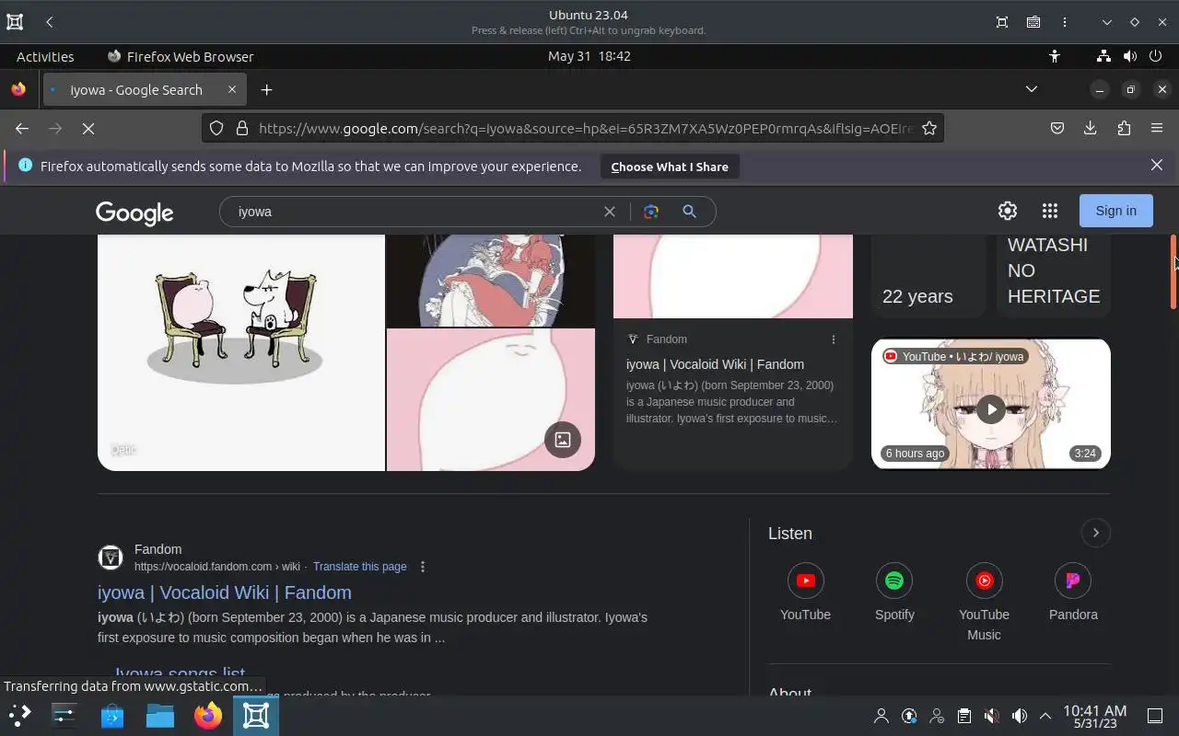Open the Google apps grid
This screenshot has height=736, width=1179.
pos(1050,211)
